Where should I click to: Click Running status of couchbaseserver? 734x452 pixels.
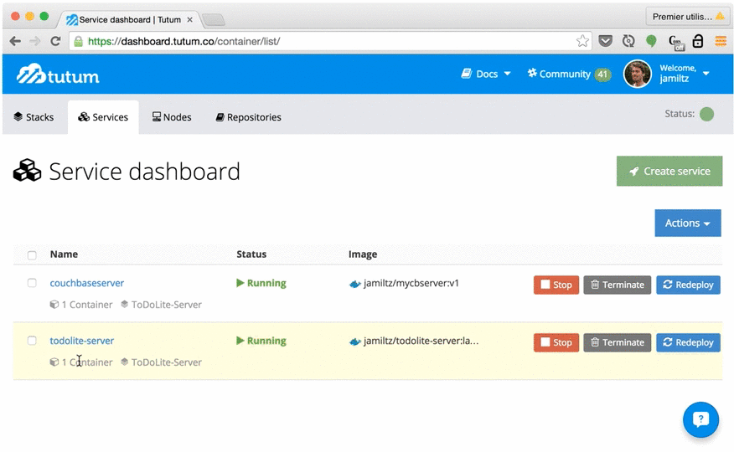(x=261, y=283)
